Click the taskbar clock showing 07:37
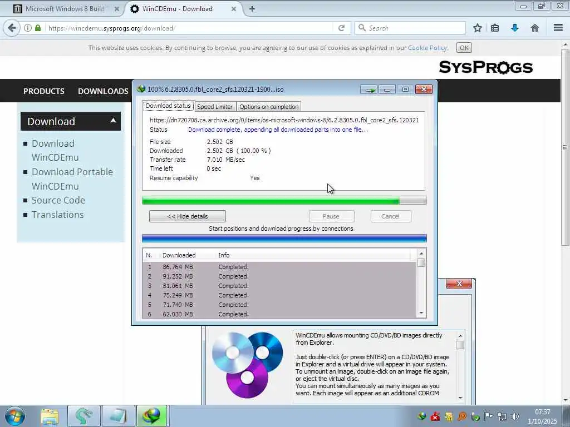Viewport: 570px width, 427px height. (542, 416)
